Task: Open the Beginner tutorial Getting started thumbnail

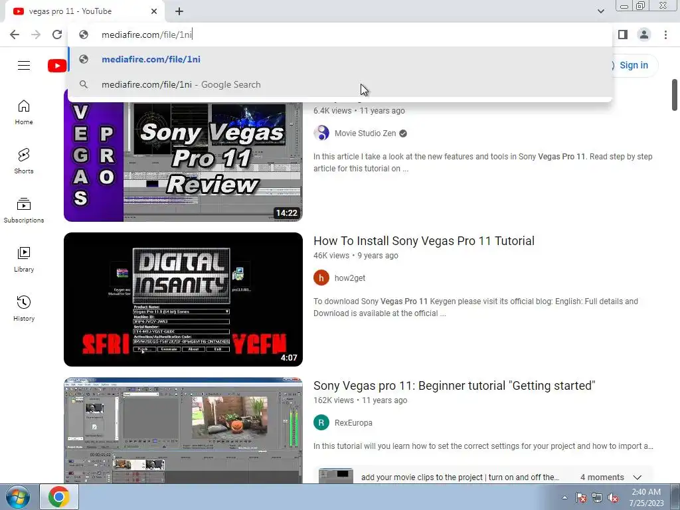Action: pyautogui.click(x=183, y=430)
